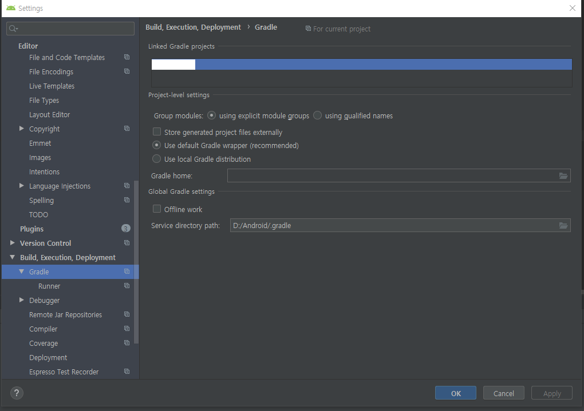Open Intentions settings page
Image resolution: width=584 pixels, height=411 pixels.
[x=44, y=172]
